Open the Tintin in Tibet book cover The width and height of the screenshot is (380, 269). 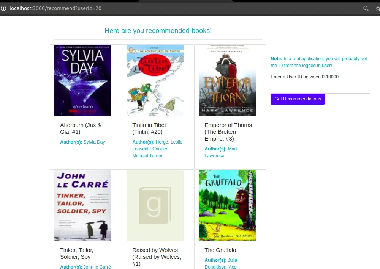coord(155,80)
